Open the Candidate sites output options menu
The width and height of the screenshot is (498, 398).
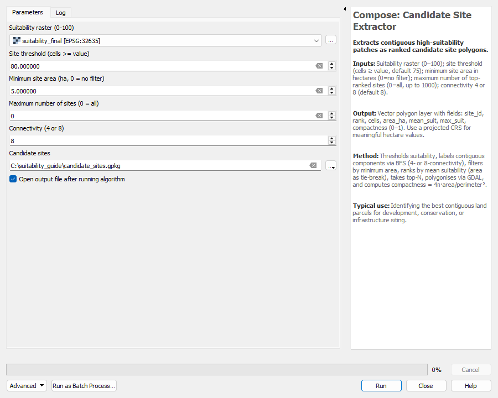(x=331, y=166)
